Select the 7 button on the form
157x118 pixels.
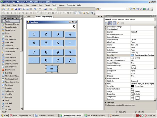pos(34,52)
